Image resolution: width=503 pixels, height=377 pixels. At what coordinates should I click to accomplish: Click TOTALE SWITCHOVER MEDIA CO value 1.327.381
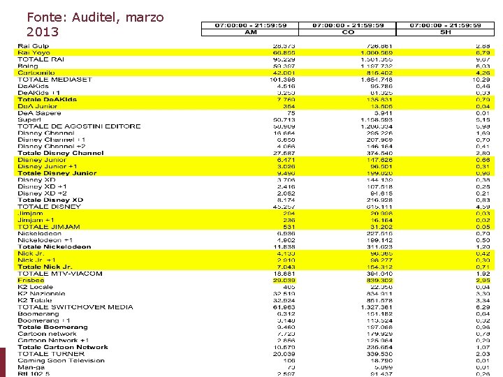377,307
